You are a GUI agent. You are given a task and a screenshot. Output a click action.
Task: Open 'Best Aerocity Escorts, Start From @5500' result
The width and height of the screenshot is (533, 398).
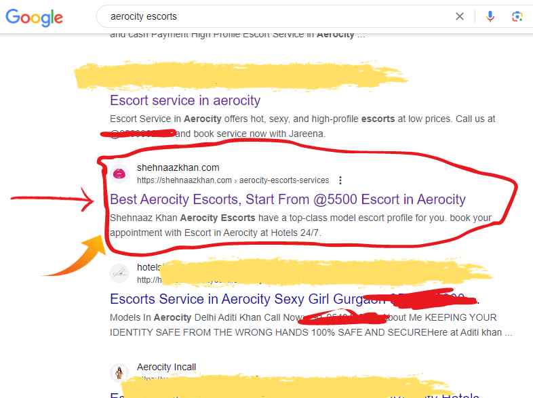click(288, 199)
